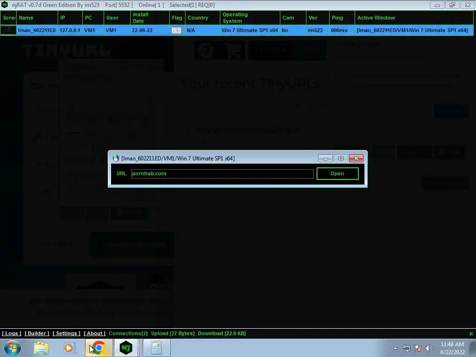Open the Builder menu
The height and width of the screenshot is (357, 476).
pos(37,333)
